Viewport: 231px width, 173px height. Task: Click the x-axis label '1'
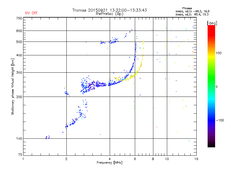[x=23, y=159]
